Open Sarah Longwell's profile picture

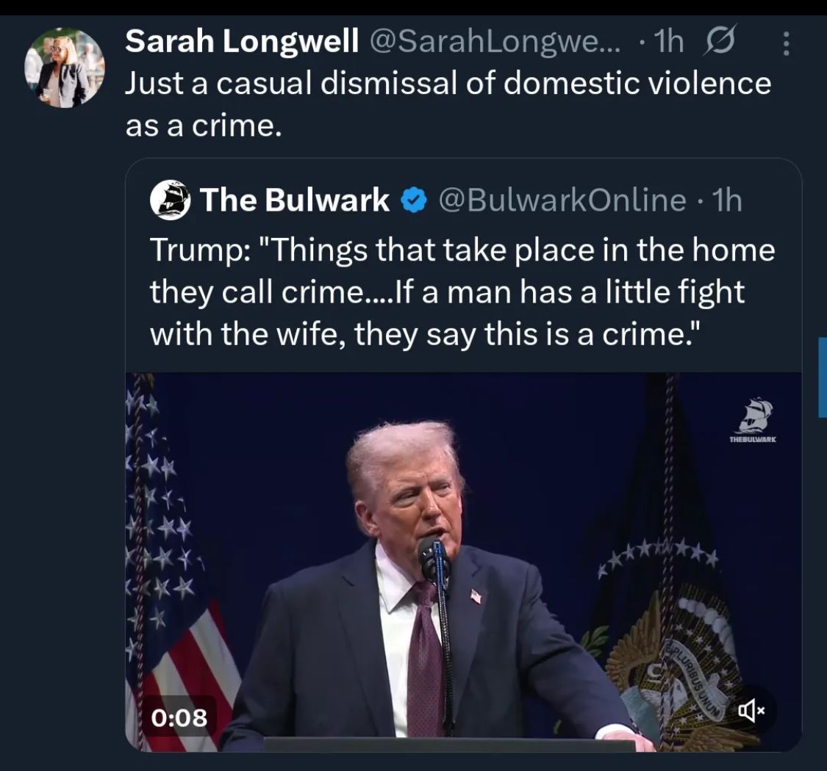pyautogui.click(x=65, y=68)
